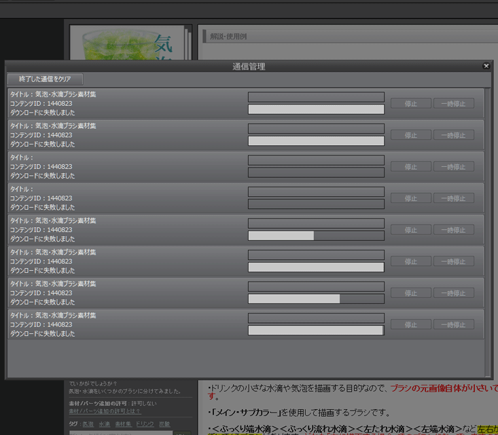Click 一時停止 in the second download row
The height and width of the screenshot is (435, 498).
coord(454,135)
